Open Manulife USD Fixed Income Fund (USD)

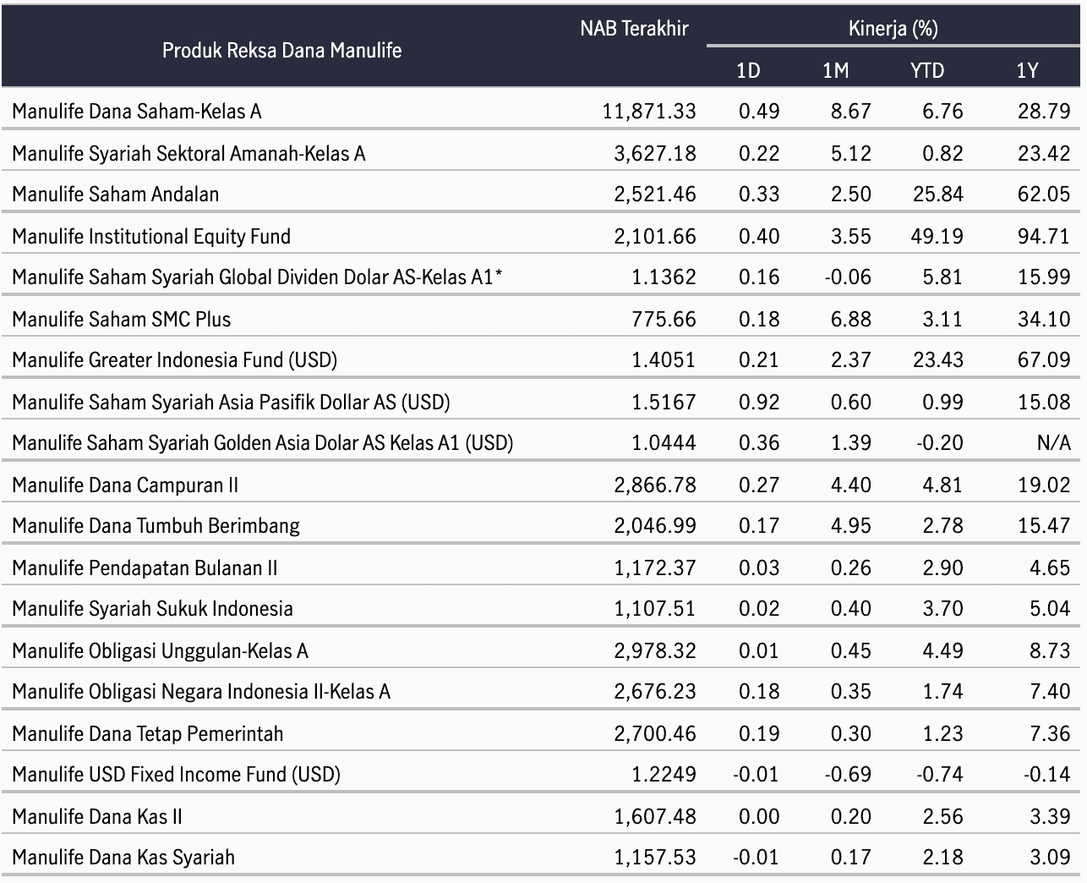click(x=176, y=775)
